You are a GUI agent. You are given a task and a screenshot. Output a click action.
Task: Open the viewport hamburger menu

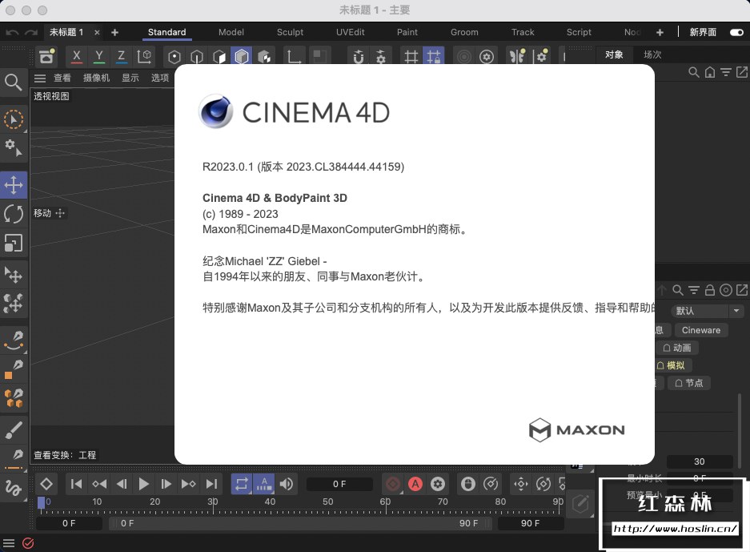(40, 78)
